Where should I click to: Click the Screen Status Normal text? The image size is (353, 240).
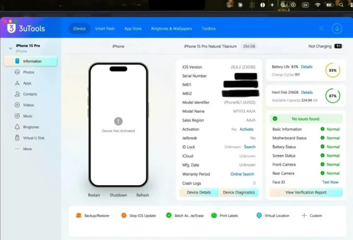(x=333, y=155)
